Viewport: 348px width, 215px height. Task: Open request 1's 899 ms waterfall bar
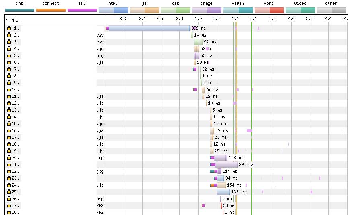[x=149, y=28]
